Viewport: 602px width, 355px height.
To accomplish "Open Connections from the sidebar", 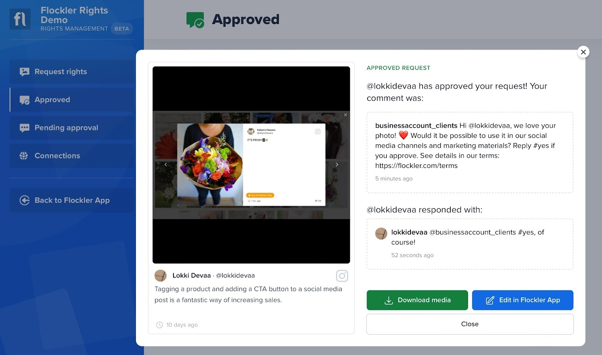I will pyautogui.click(x=72, y=156).
